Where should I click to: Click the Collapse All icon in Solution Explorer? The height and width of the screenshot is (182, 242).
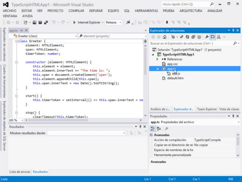193,37
